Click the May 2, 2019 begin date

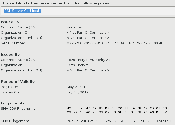click(77, 87)
